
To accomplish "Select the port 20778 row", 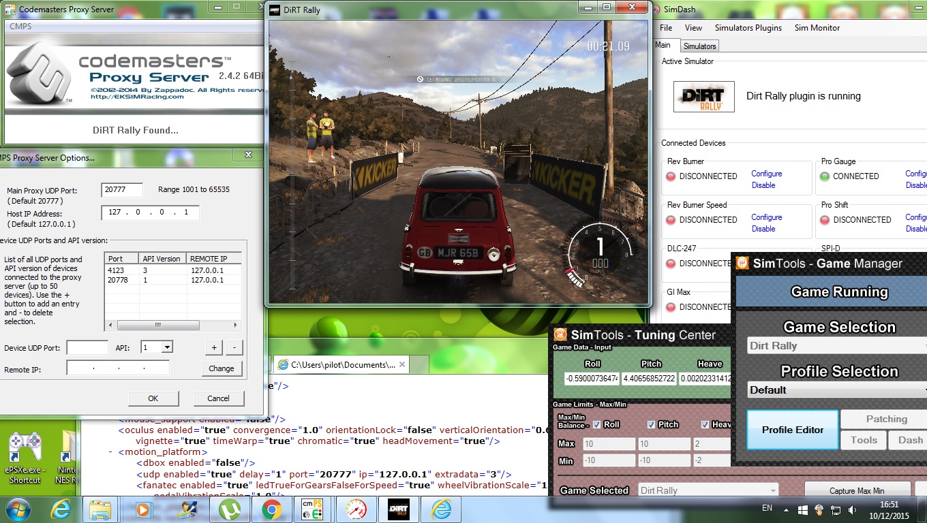I will 173,280.
